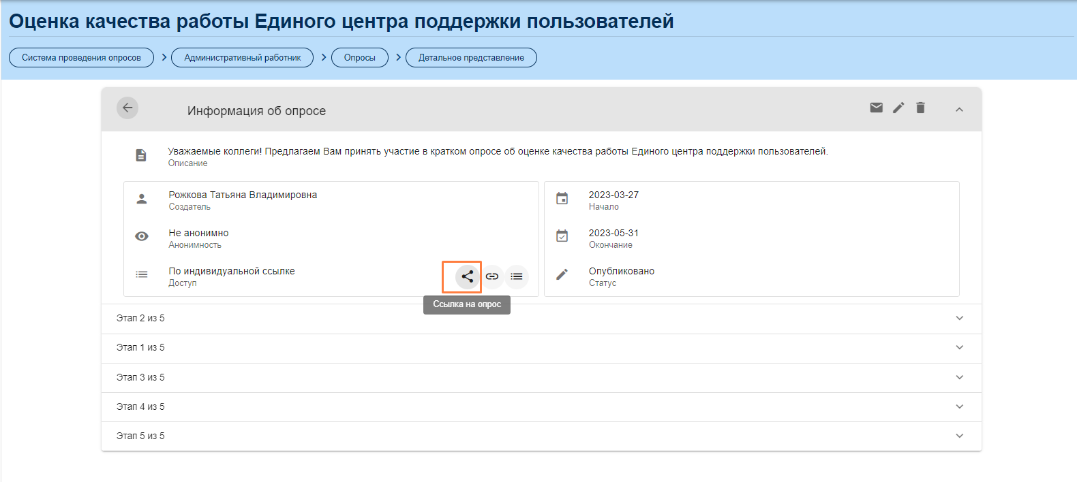Click the trash delete icon

(920, 108)
